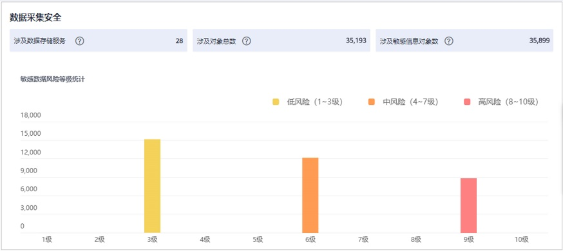Click help icon beside 涉及数据存储服务
This screenshot has width=563, height=251.
pyautogui.click(x=80, y=41)
